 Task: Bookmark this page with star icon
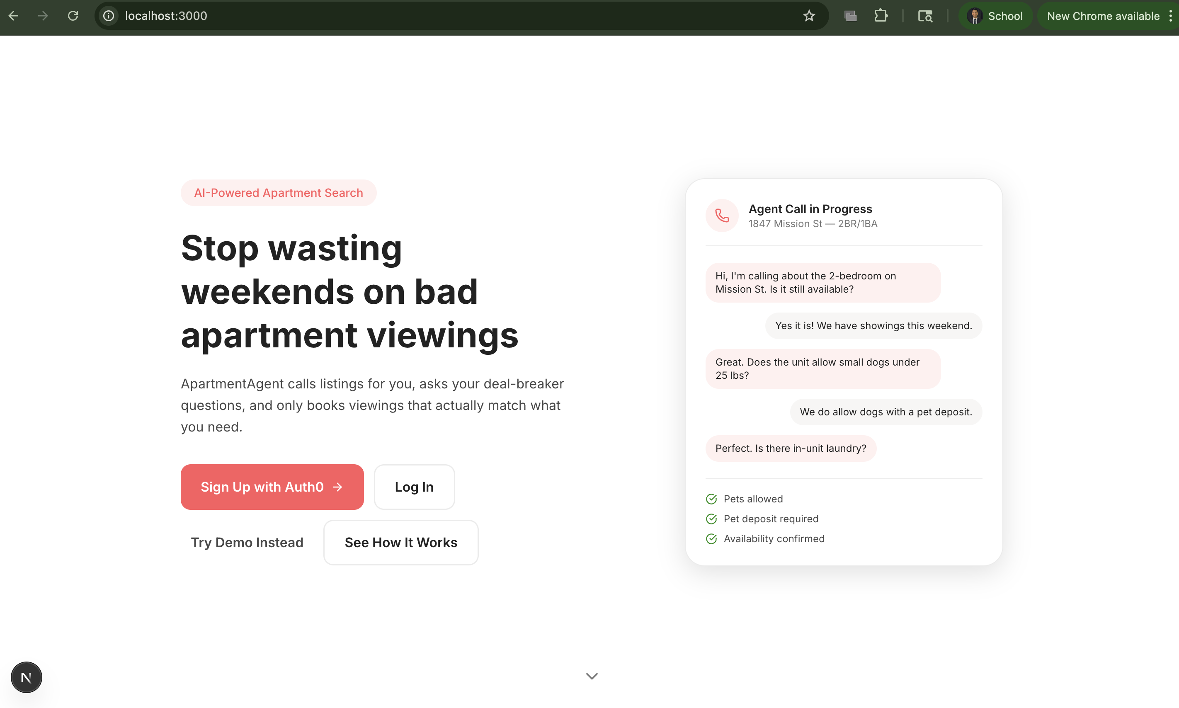tap(809, 16)
